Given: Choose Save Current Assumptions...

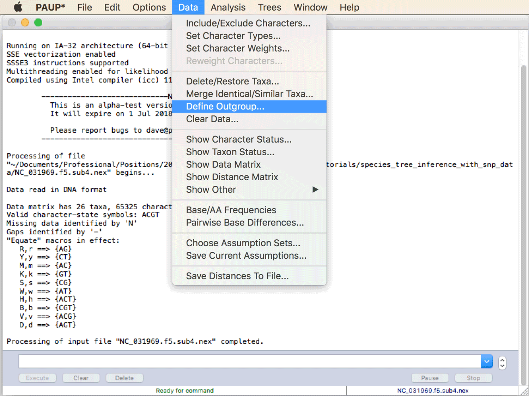Looking at the screenshot, I should tap(249, 256).
